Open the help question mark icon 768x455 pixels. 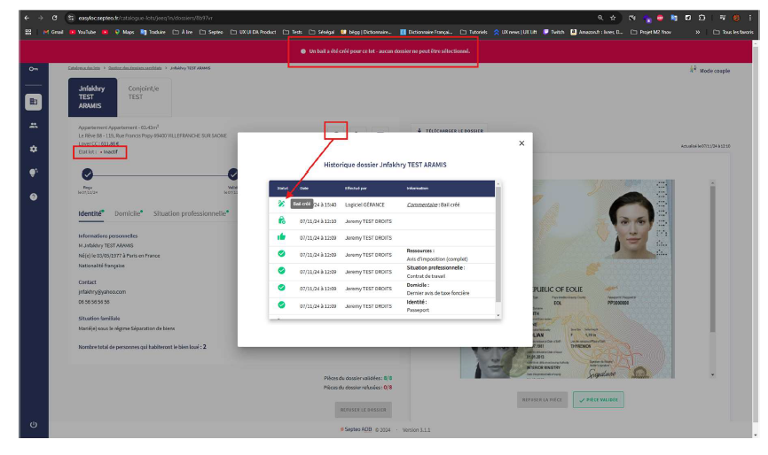33,197
